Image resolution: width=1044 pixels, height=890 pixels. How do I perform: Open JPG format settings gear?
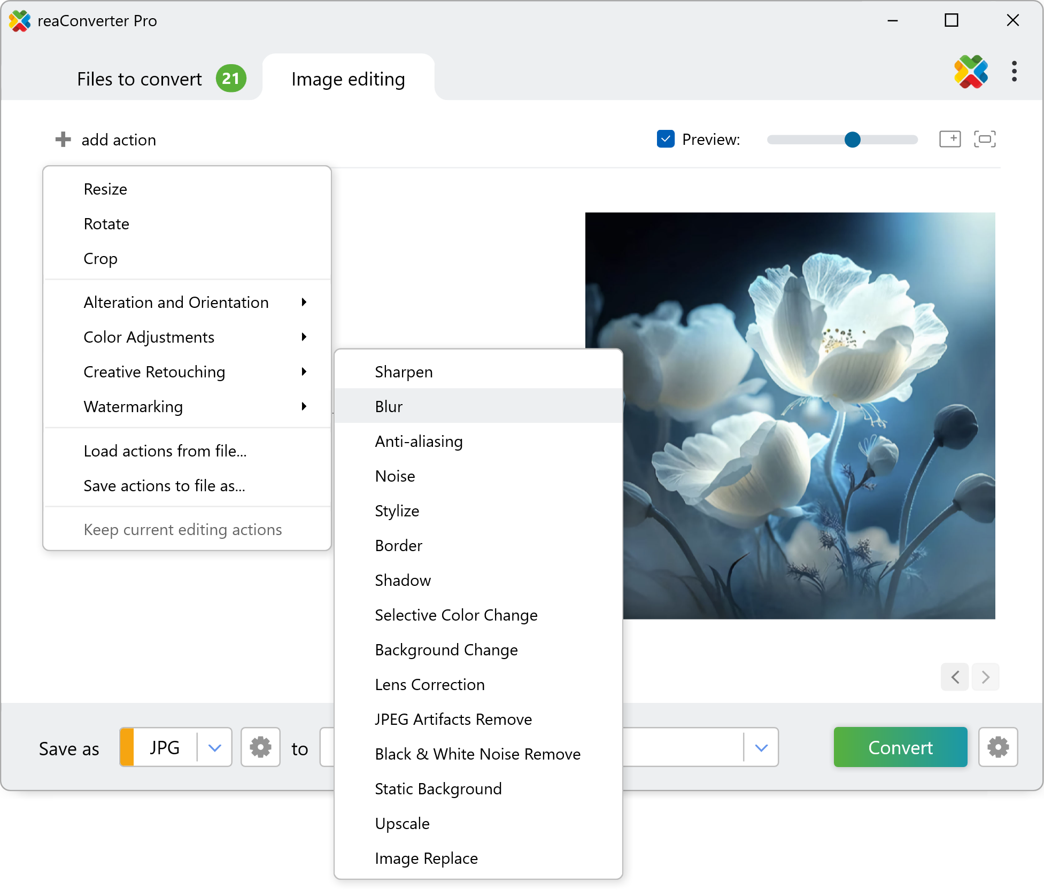pos(260,747)
